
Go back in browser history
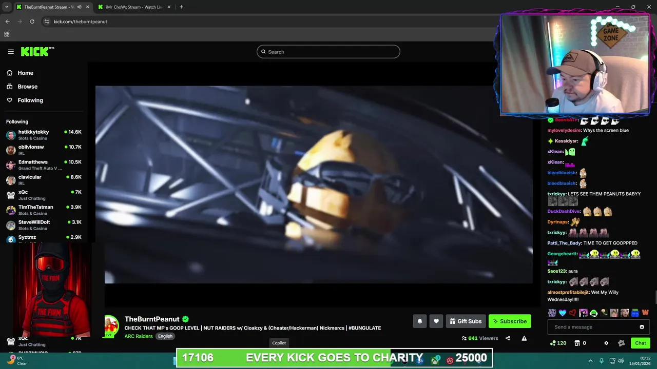tap(7, 22)
